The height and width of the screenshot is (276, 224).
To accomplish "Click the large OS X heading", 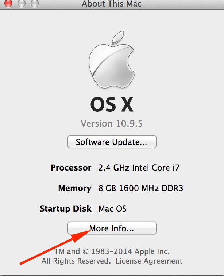I will tap(112, 105).
